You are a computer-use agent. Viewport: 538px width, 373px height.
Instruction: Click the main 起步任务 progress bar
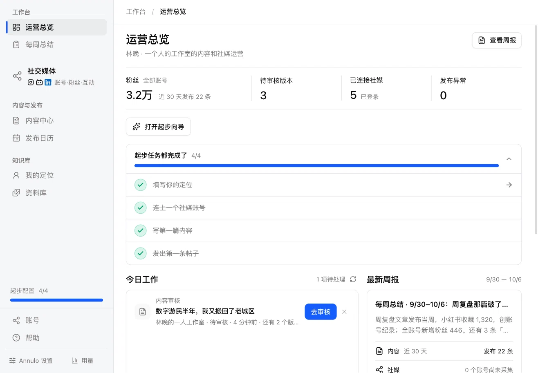[316, 165]
